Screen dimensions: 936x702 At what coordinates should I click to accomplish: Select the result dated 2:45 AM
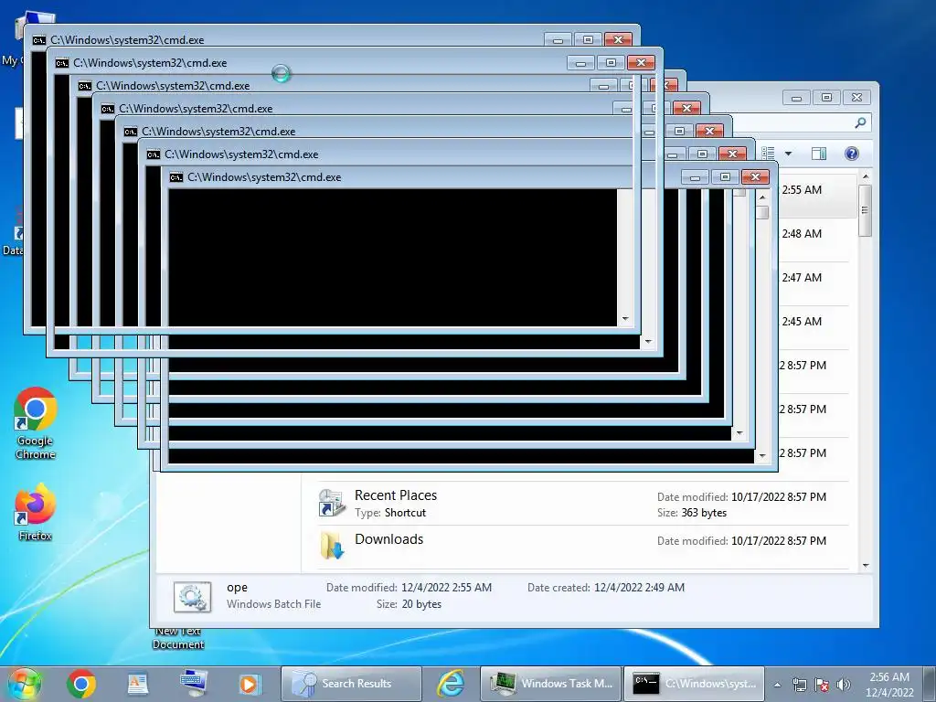[813, 328]
